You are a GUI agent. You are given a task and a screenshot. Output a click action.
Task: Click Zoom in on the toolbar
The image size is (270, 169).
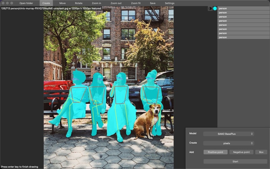[97, 3]
